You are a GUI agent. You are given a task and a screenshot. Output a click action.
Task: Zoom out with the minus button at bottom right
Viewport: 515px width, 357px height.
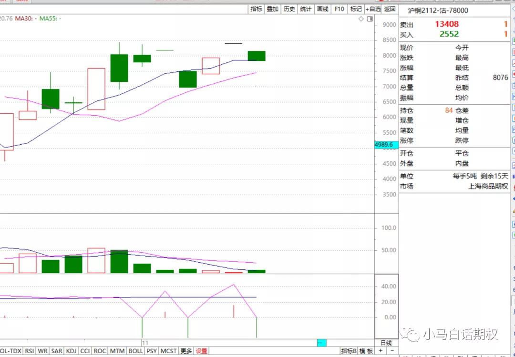(392, 351)
